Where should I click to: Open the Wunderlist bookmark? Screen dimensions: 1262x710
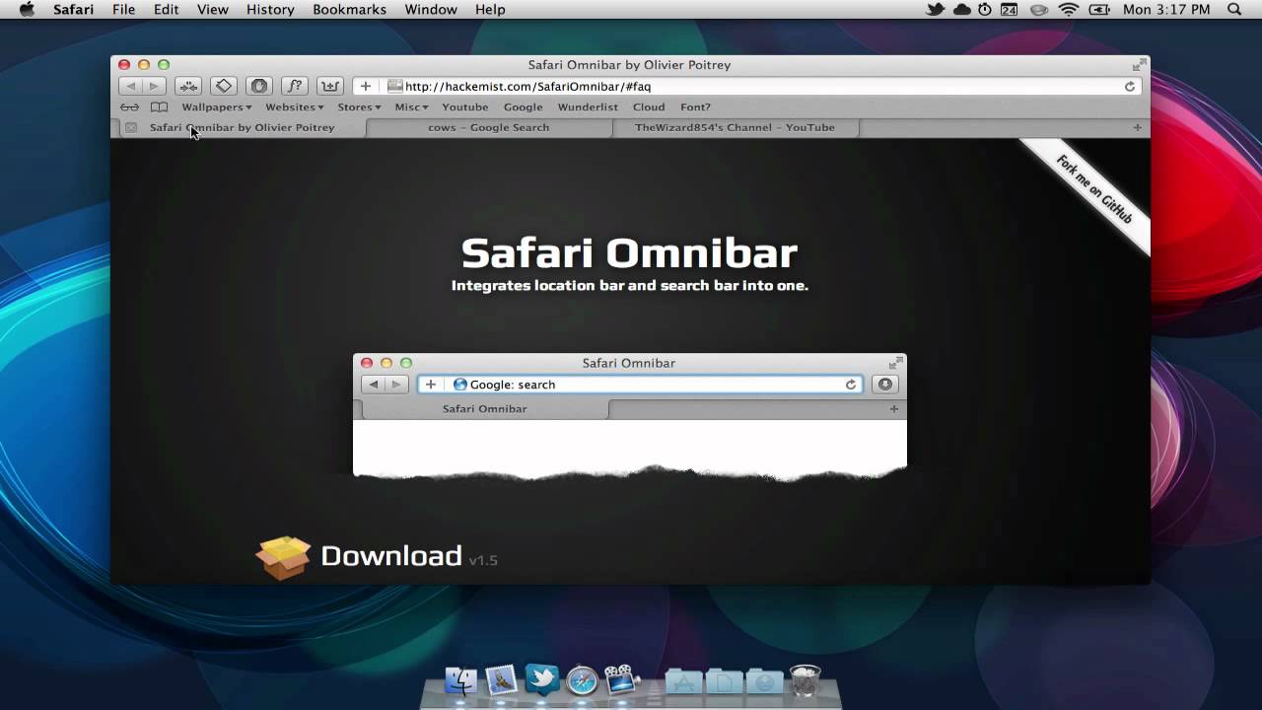588,106
